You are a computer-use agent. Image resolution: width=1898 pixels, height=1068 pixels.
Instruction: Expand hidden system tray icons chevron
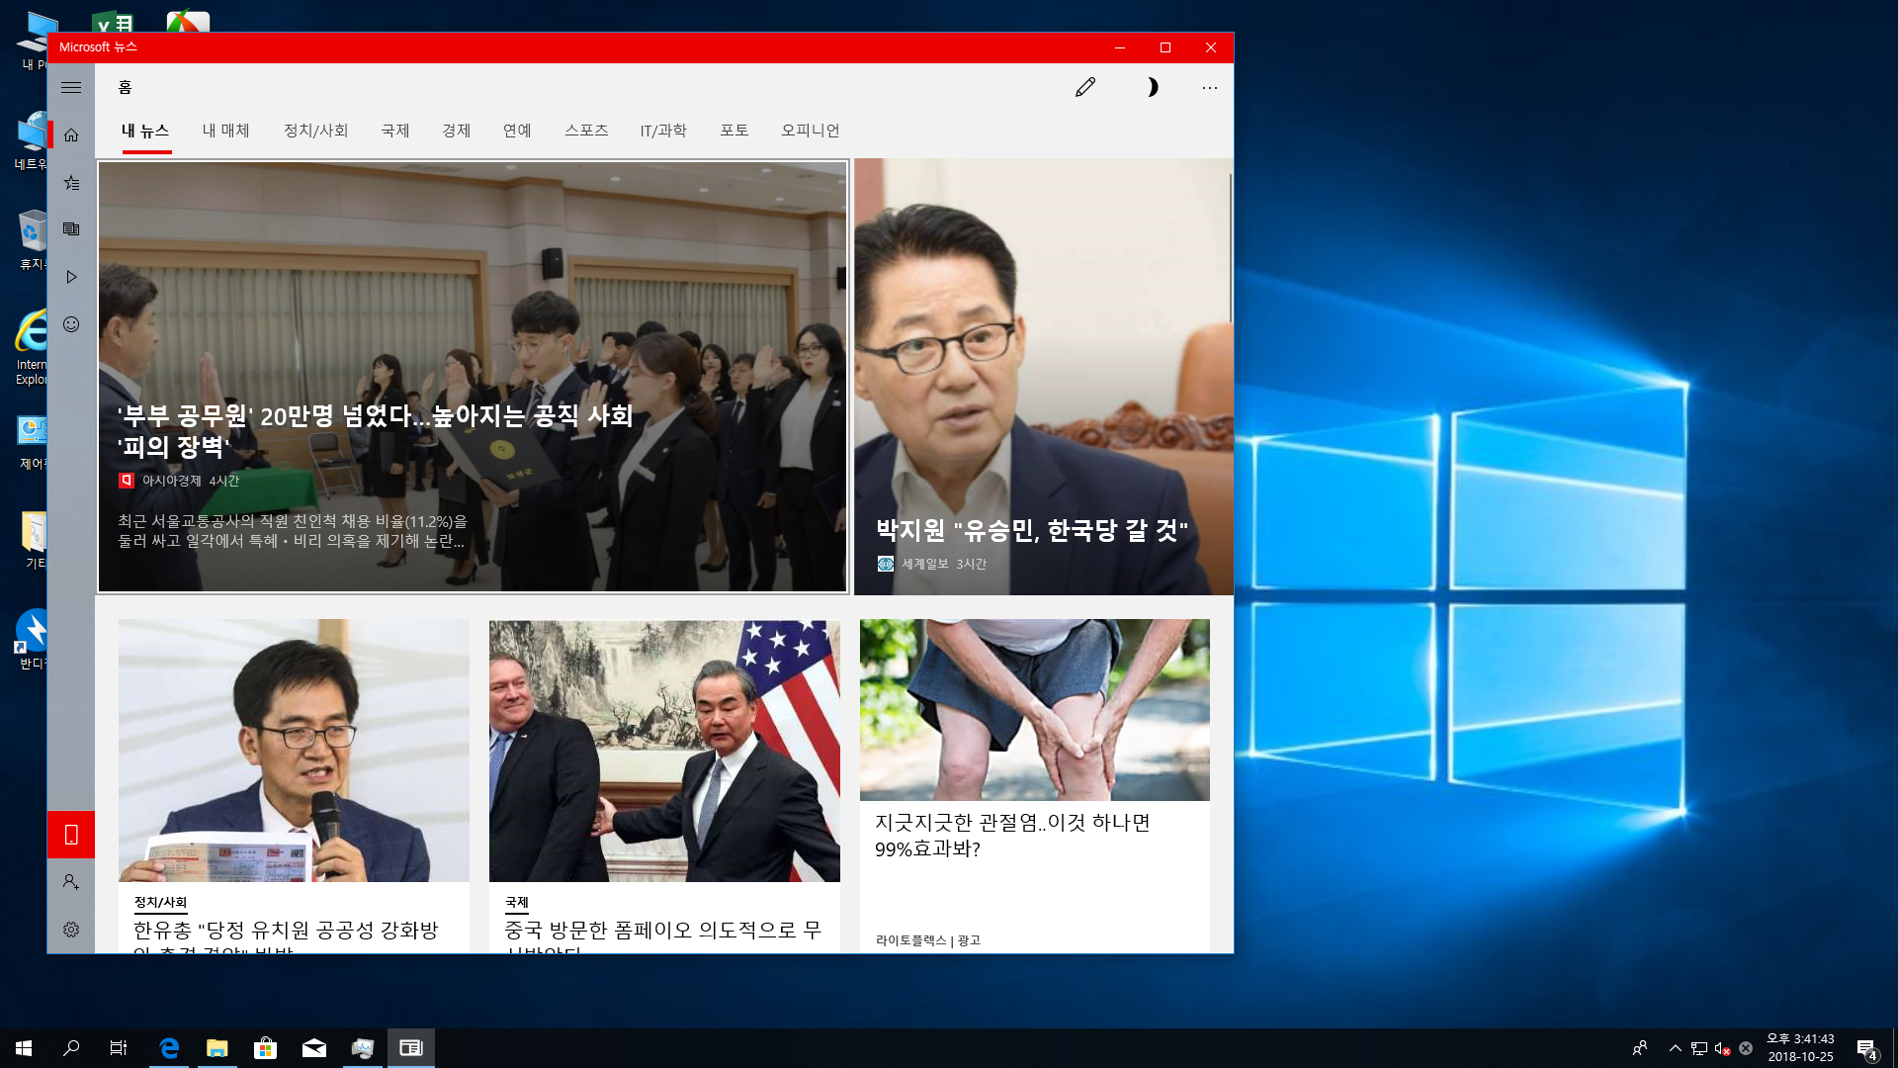click(x=1675, y=1048)
